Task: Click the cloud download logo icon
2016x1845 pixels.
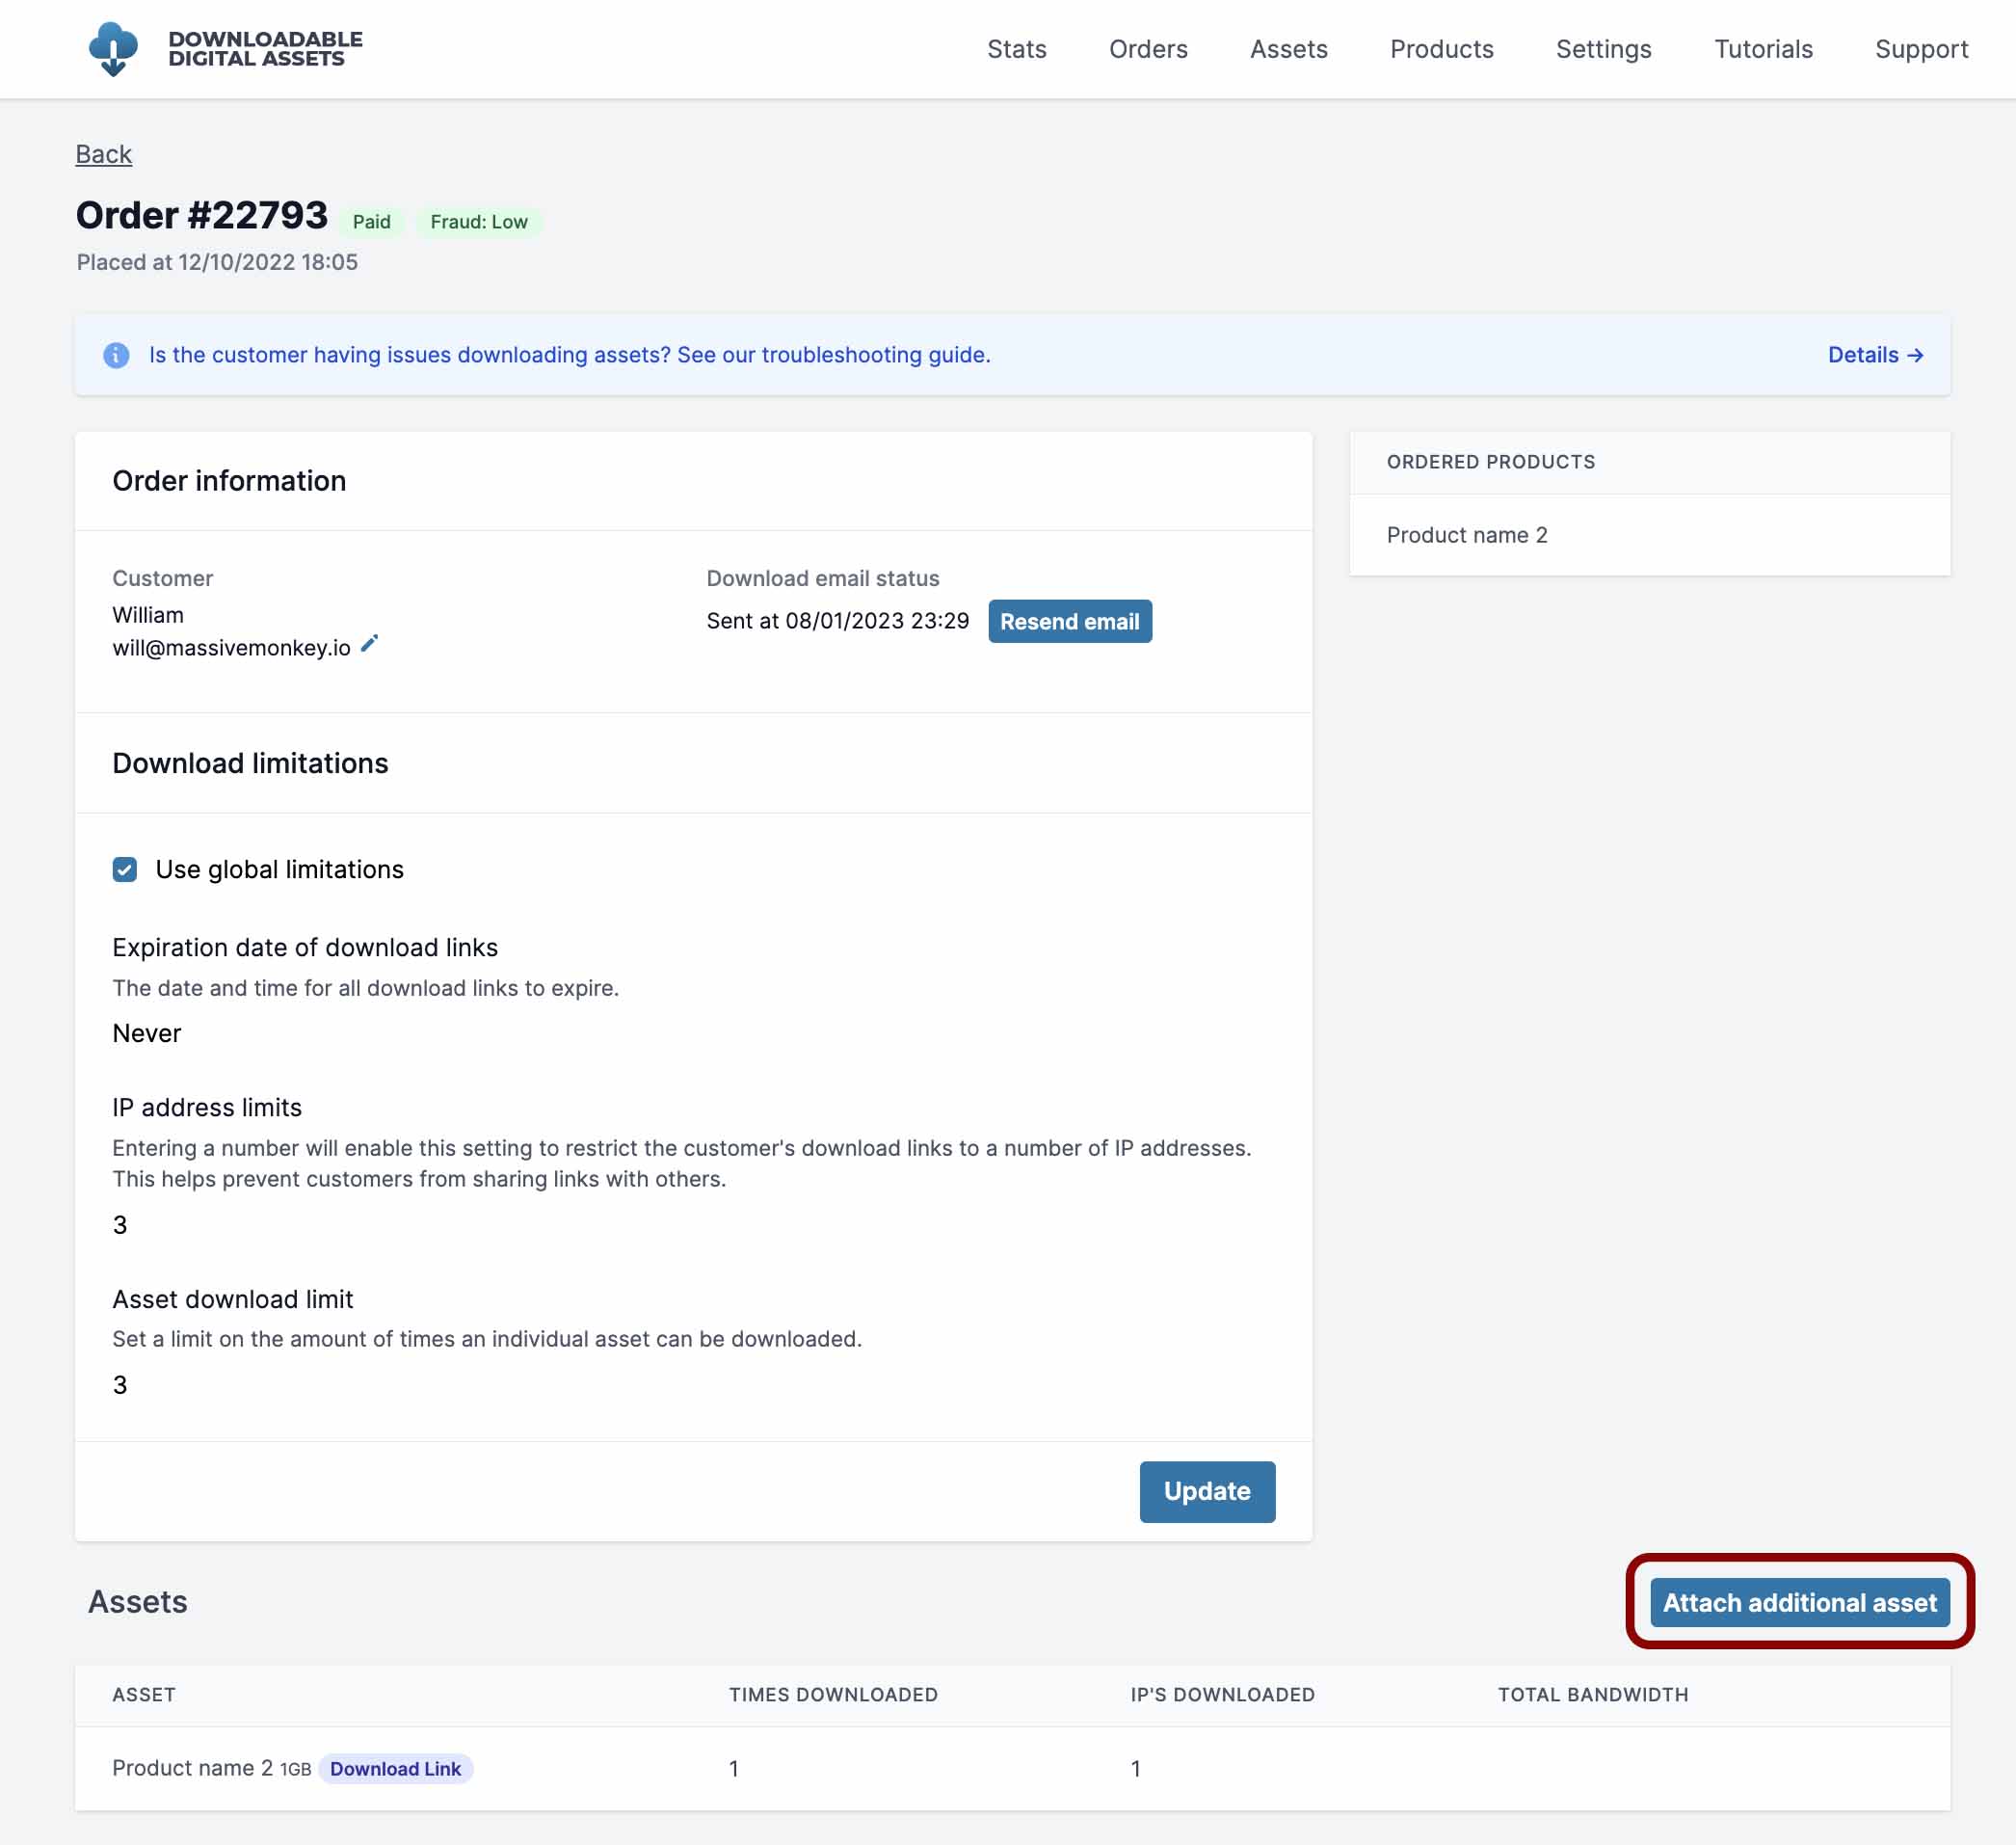Action: [x=113, y=48]
